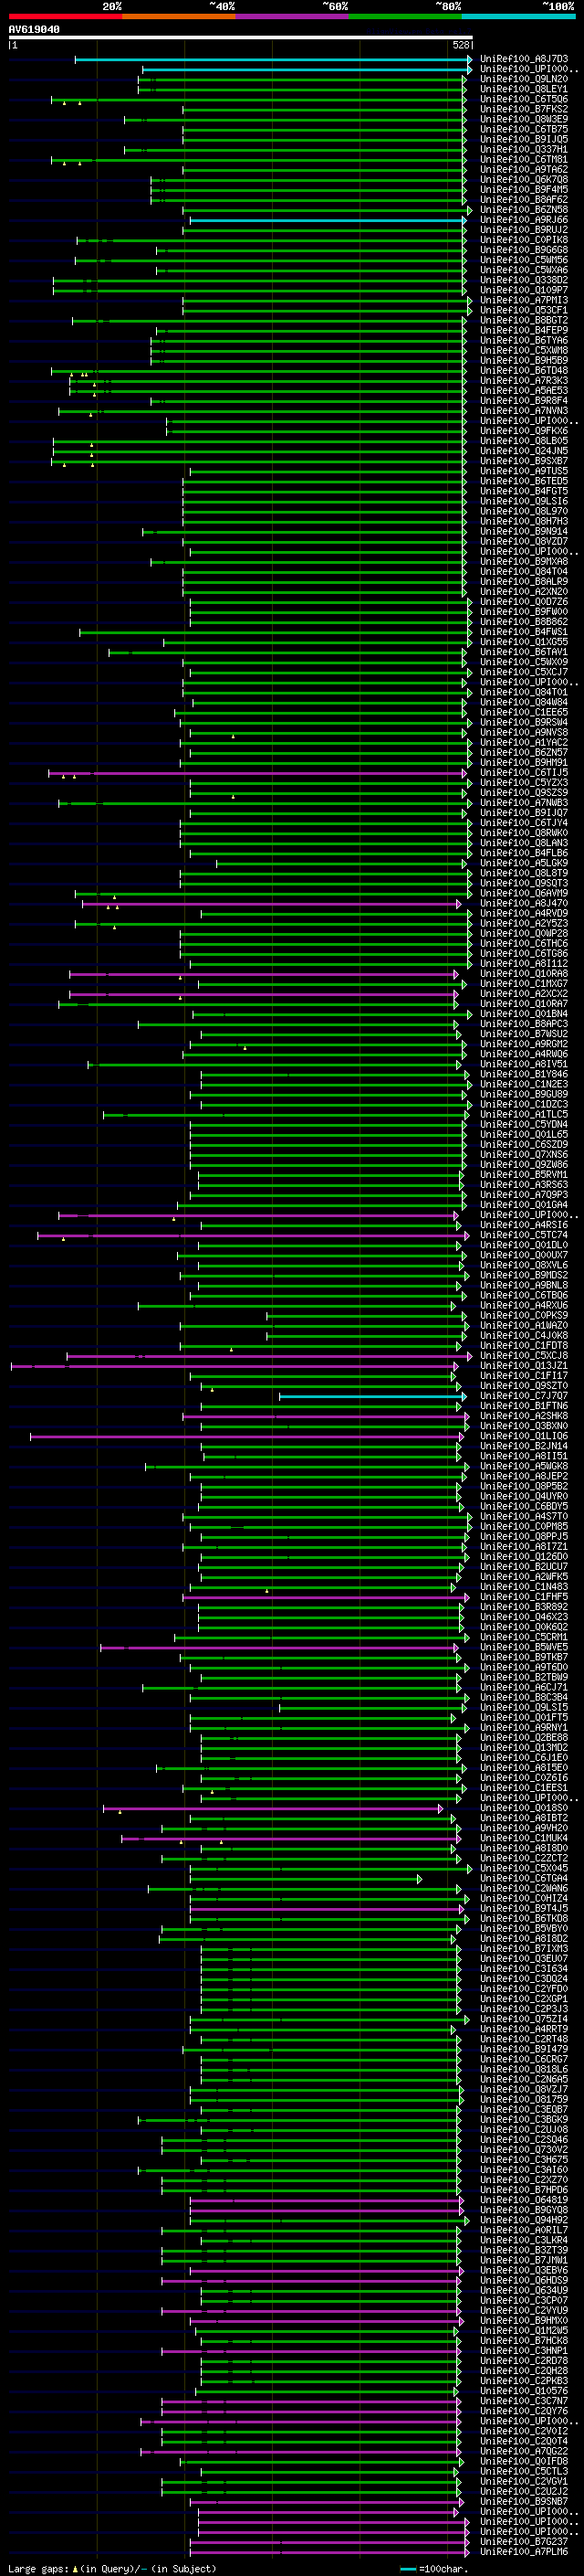Click the short cyan bar for UniRef100_C7J7Q7
This screenshot has height=2576, width=584.
point(372,1396)
